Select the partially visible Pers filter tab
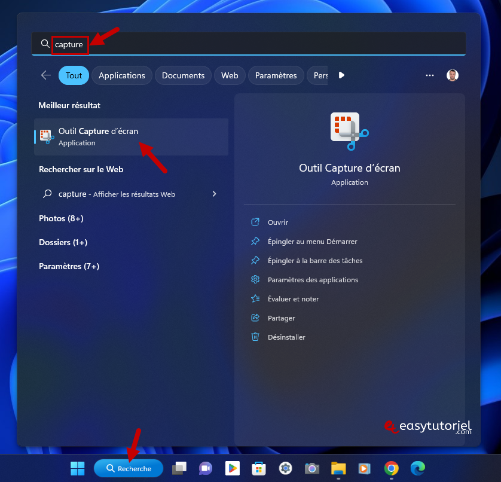Viewport: 501px width, 482px height. click(318, 75)
